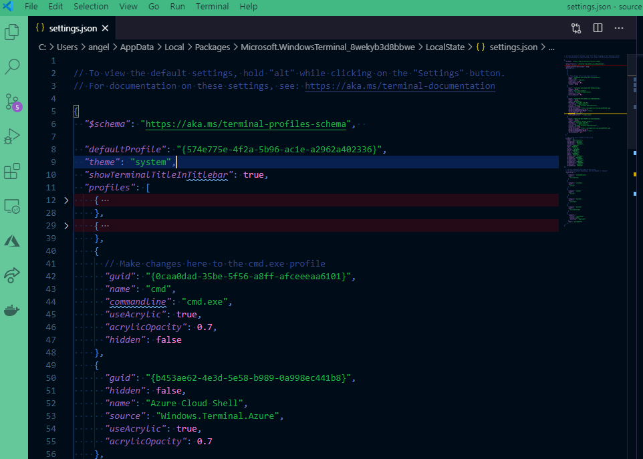Open the Explorer view in the activity bar
The height and width of the screenshot is (459, 643).
[x=12, y=32]
